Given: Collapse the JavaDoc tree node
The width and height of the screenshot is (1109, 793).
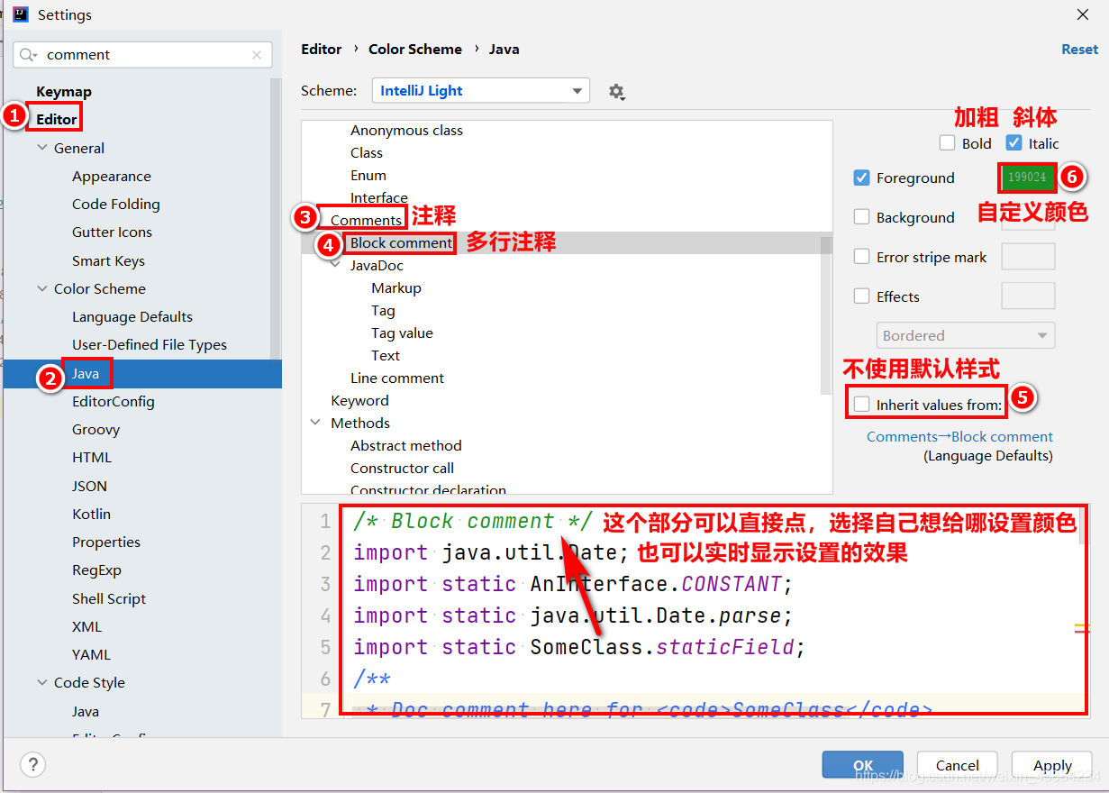Looking at the screenshot, I should click(335, 265).
